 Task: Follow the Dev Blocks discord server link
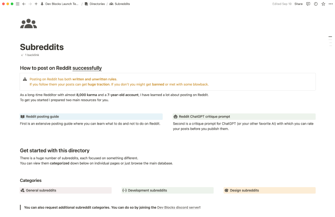tap(178, 207)
